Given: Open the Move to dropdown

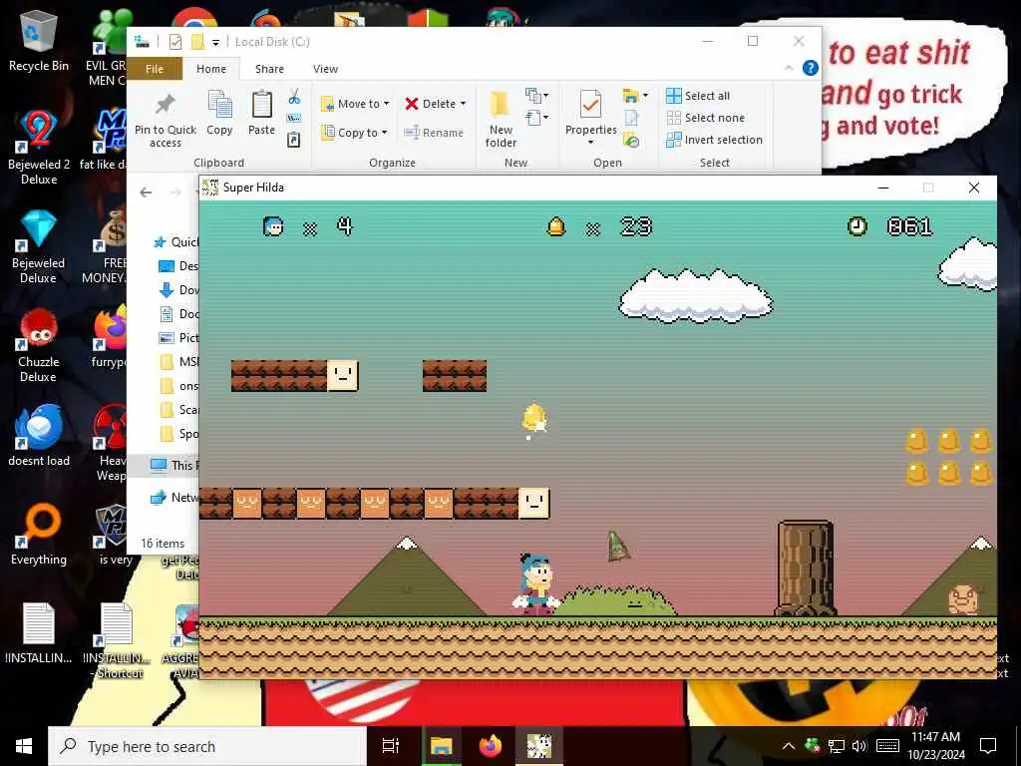Looking at the screenshot, I should click(x=356, y=104).
